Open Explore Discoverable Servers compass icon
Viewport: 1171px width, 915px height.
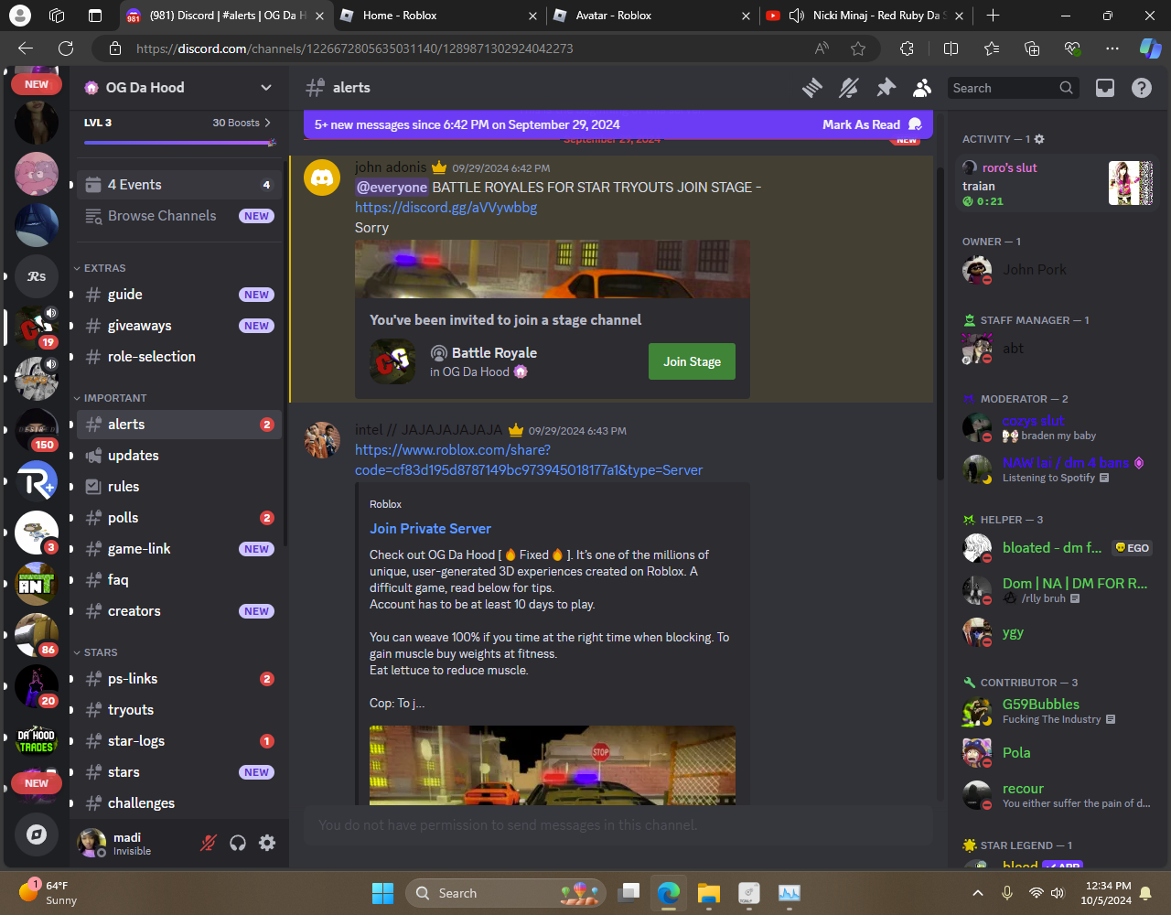[37, 834]
